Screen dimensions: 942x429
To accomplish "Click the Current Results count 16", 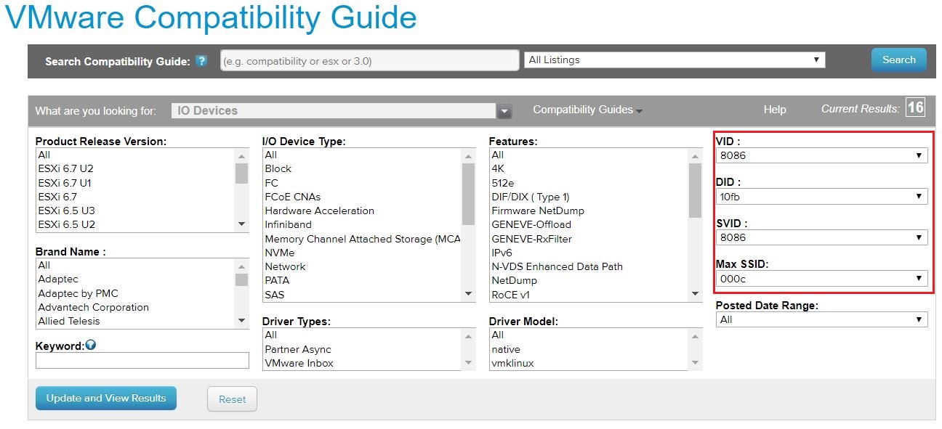I will click(x=916, y=108).
